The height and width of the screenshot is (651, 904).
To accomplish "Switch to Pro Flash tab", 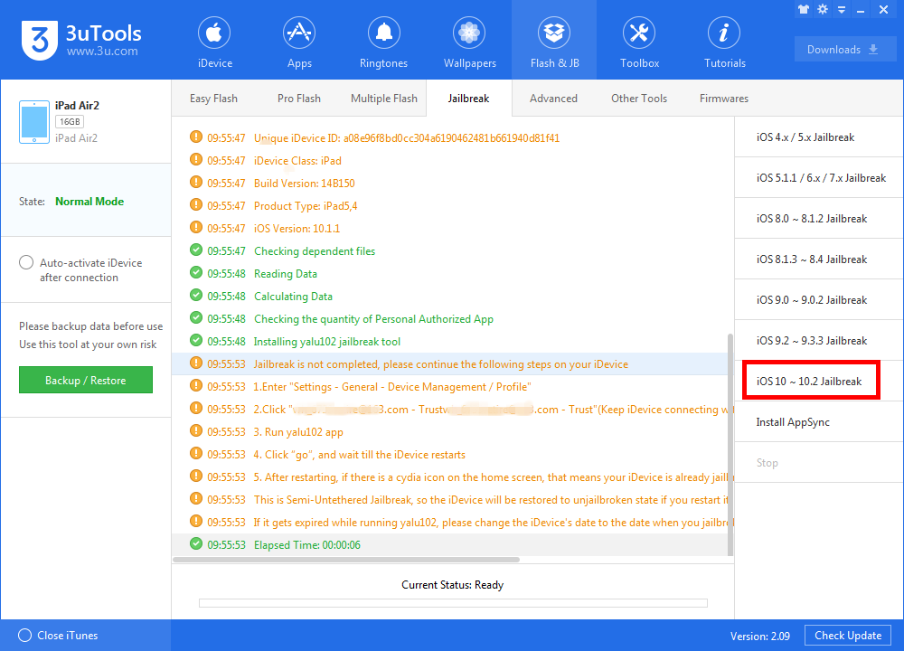I will pos(298,99).
